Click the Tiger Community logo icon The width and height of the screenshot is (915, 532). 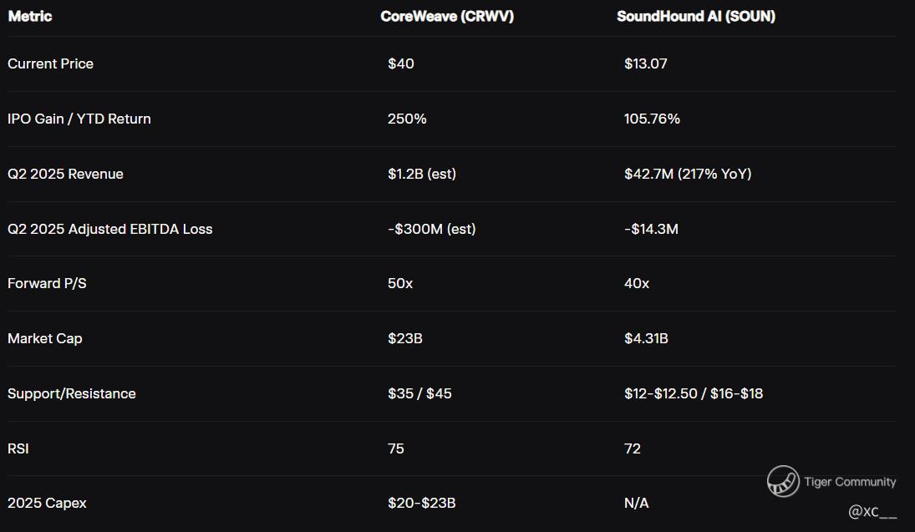click(783, 481)
